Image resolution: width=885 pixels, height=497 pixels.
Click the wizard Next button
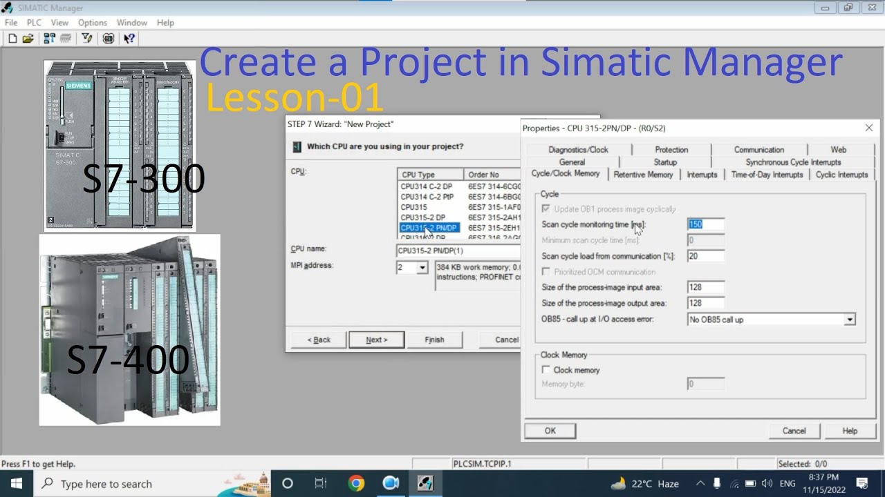coord(376,340)
